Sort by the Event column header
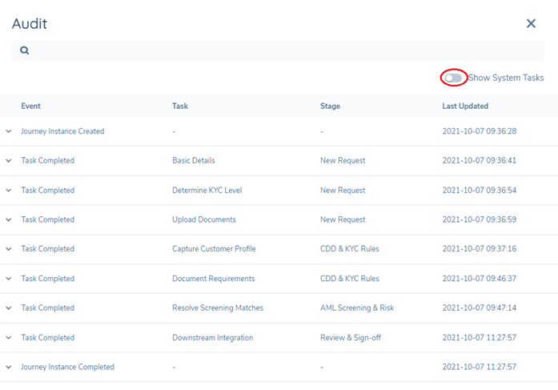 coord(30,106)
